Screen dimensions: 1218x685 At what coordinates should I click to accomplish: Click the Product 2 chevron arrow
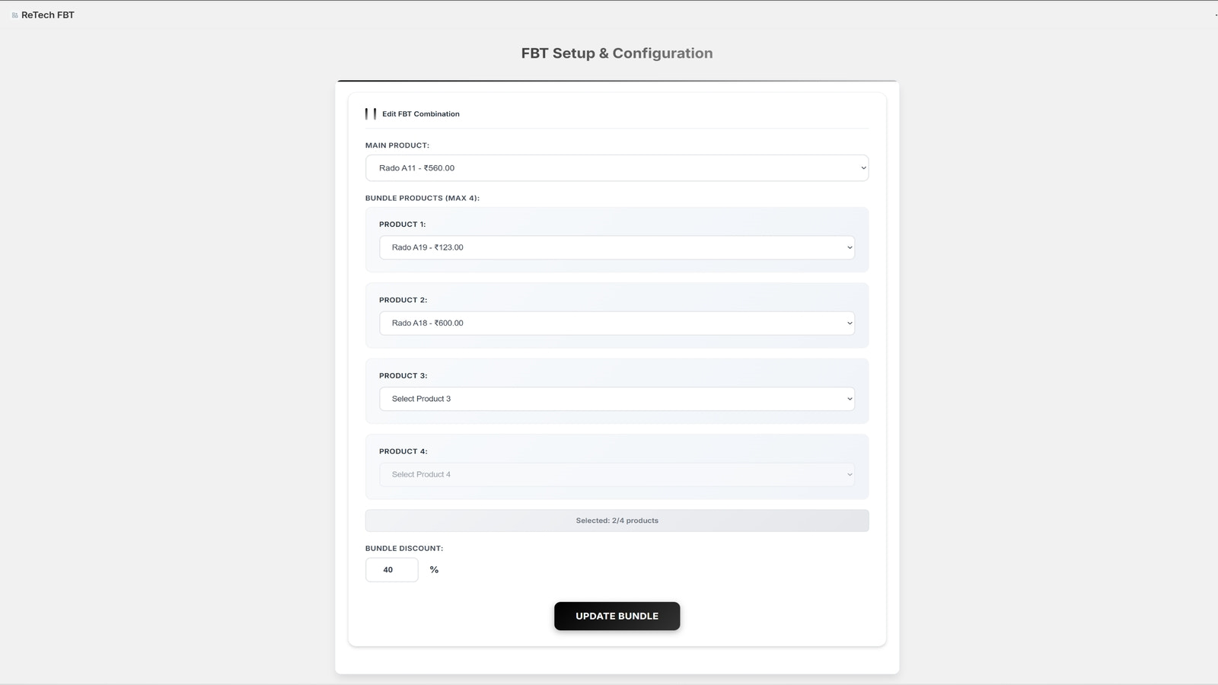click(x=850, y=323)
